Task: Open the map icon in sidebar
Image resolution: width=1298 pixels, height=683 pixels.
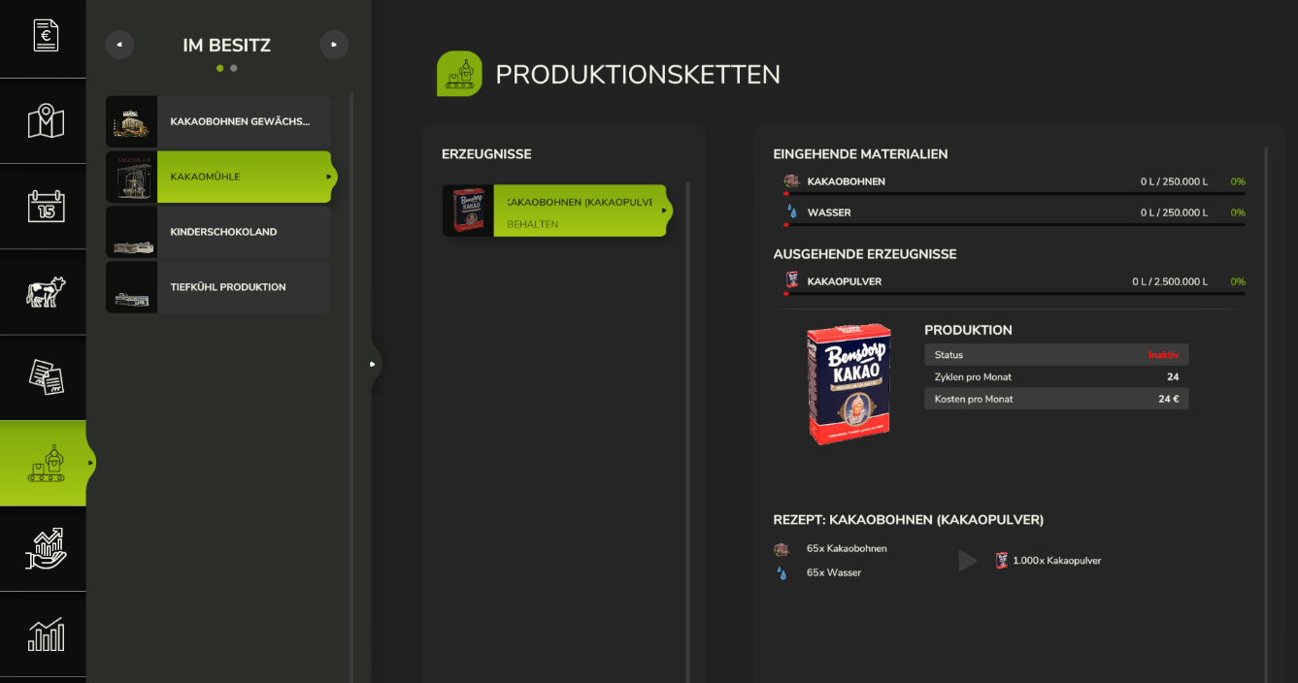Action: pos(46,121)
